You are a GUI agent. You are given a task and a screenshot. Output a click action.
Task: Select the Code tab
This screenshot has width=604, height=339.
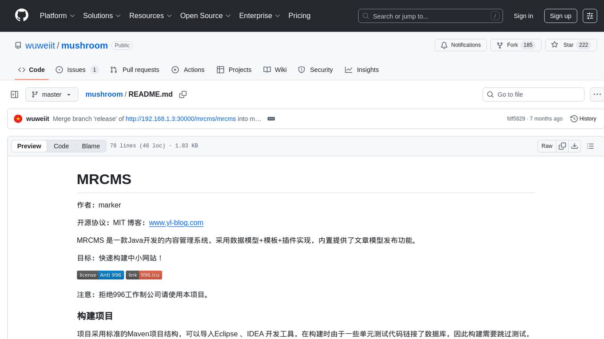pos(32,70)
